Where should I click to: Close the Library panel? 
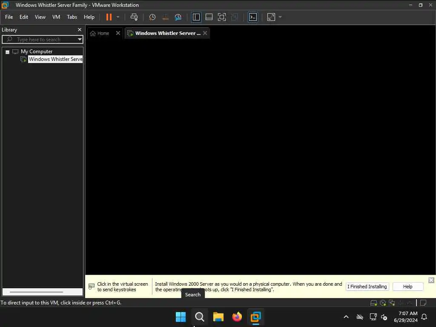click(x=80, y=29)
